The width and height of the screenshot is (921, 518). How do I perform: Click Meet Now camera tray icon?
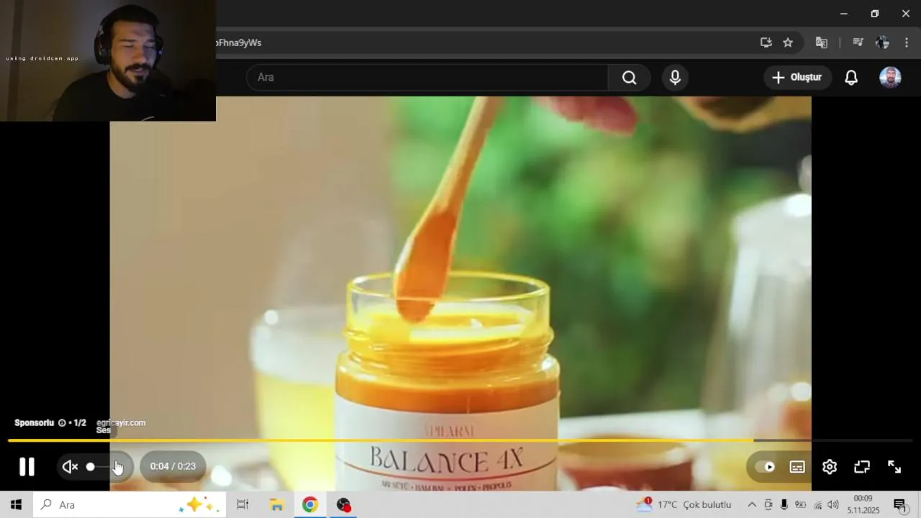tap(768, 505)
